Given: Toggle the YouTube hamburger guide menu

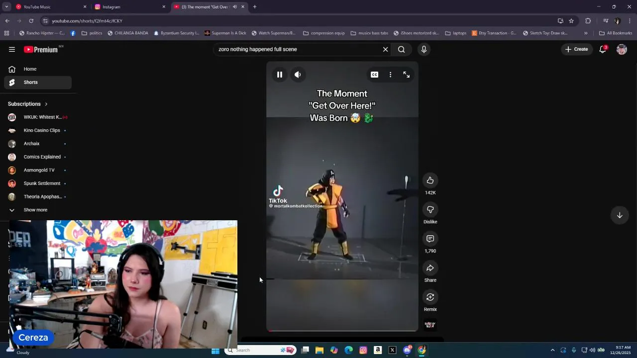Looking at the screenshot, I should (12, 49).
